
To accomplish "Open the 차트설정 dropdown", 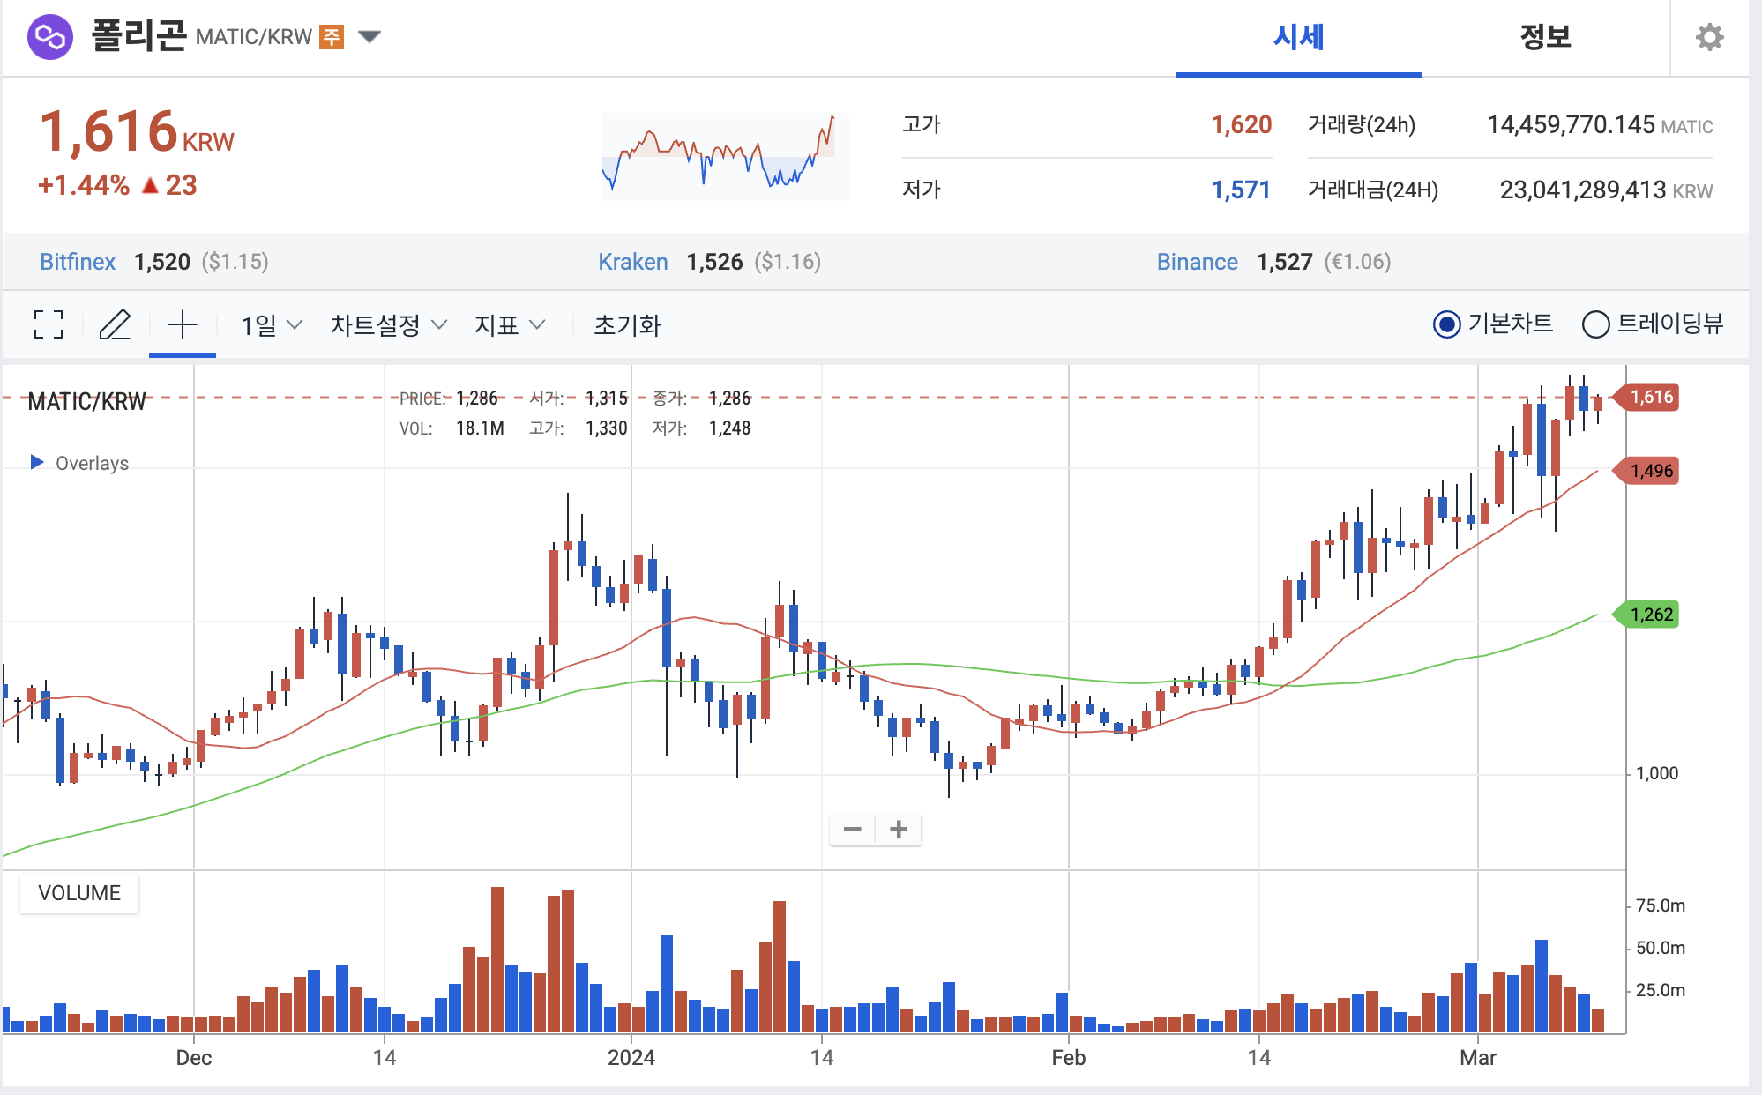I will pos(388,325).
